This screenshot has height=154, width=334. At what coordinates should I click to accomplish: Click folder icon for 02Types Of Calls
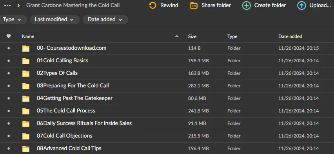tap(26, 74)
